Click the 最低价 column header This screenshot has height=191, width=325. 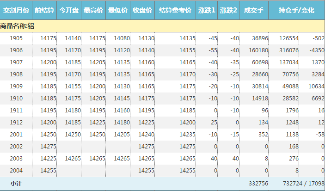click(118, 10)
